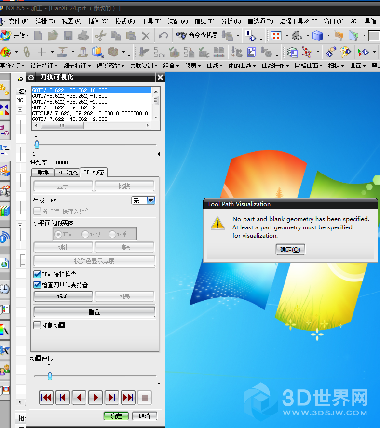Select GOTO/-8.622,-39.262,-2.000 line
Screen dimensions: 380x428
pyautogui.click(x=69, y=107)
